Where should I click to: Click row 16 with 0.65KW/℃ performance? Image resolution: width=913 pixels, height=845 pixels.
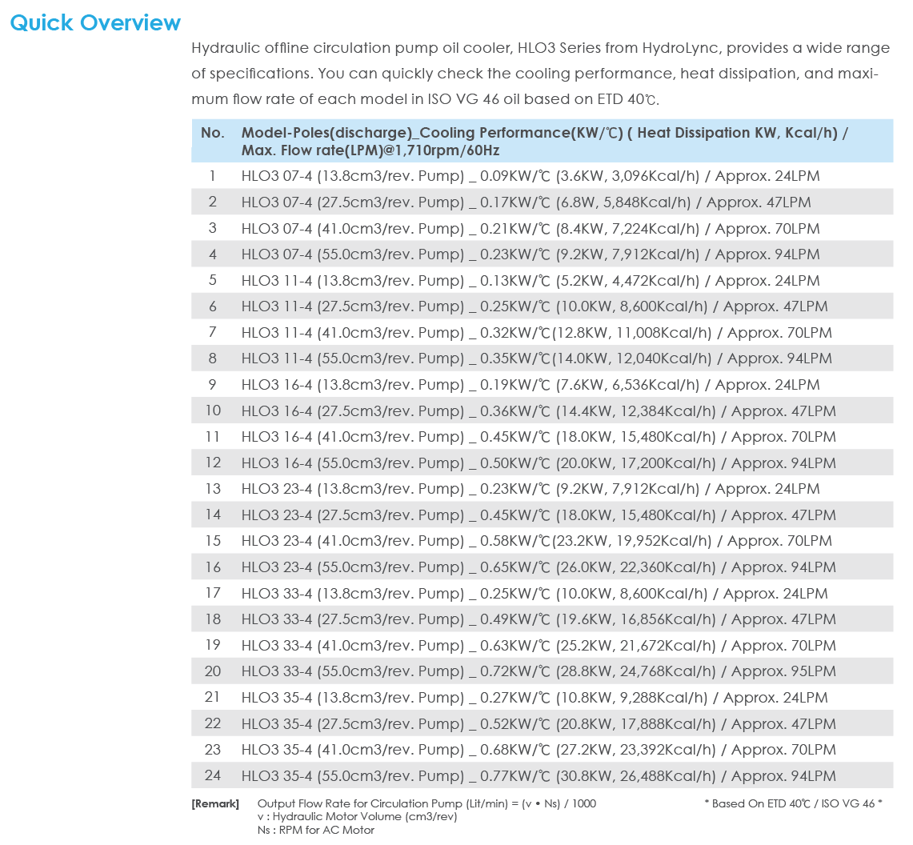tap(538, 567)
